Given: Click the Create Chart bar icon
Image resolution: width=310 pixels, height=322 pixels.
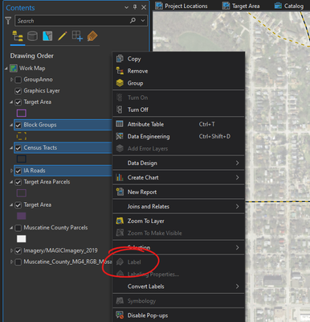Looking at the screenshot, I should pyautogui.click(x=120, y=177).
